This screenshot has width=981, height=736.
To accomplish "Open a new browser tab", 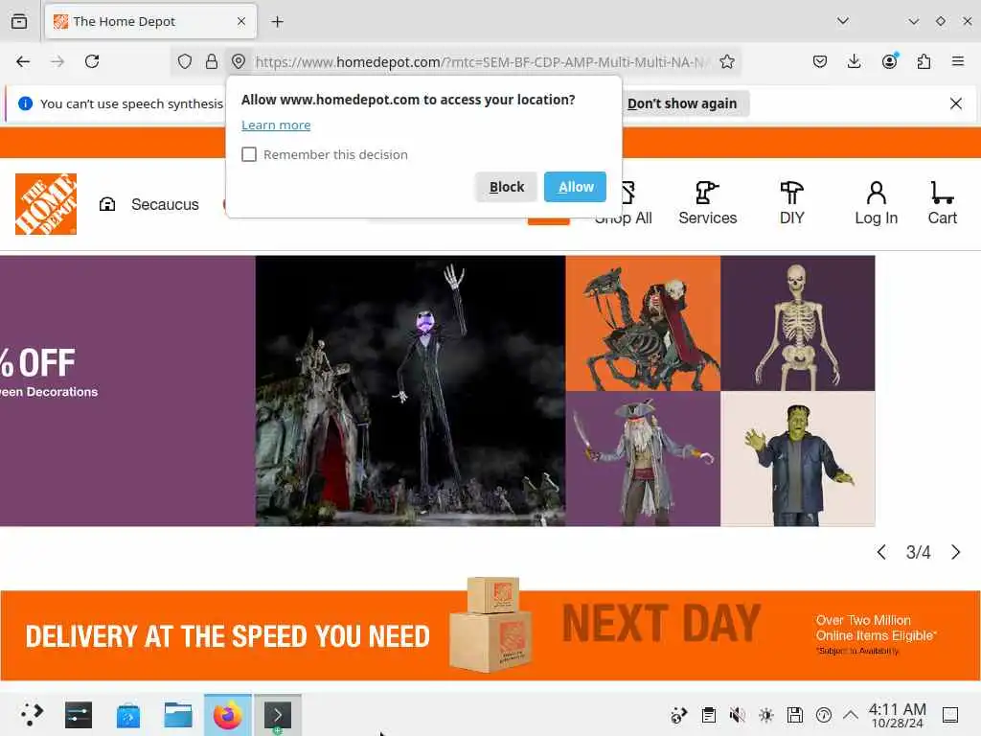I will (277, 21).
